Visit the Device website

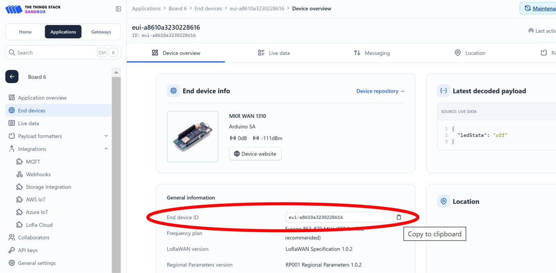point(255,154)
